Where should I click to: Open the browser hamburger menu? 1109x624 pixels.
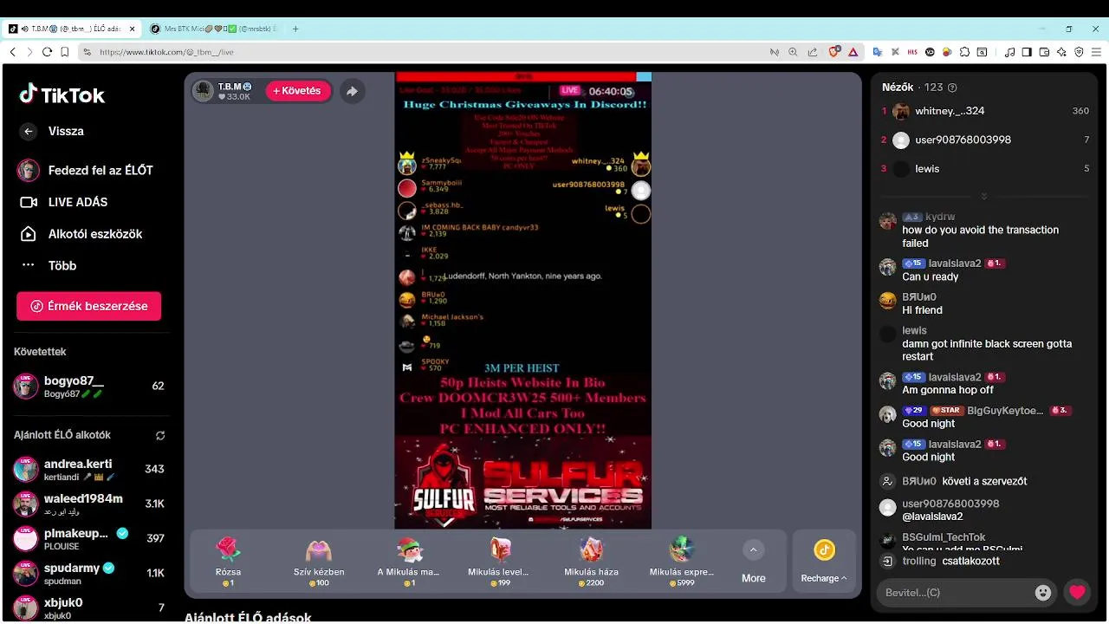point(1096,52)
